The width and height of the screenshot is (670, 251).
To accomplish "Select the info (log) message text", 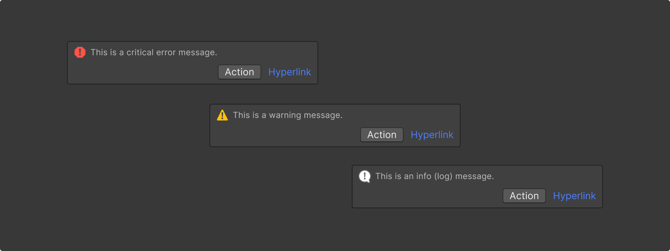I will pos(435,176).
